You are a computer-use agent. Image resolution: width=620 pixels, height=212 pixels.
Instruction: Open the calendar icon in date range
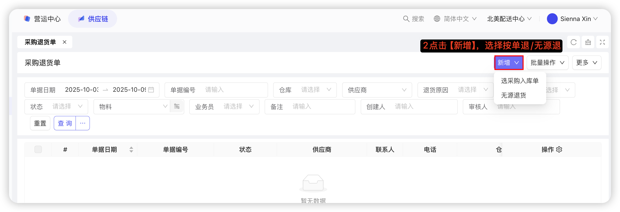click(151, 90)
